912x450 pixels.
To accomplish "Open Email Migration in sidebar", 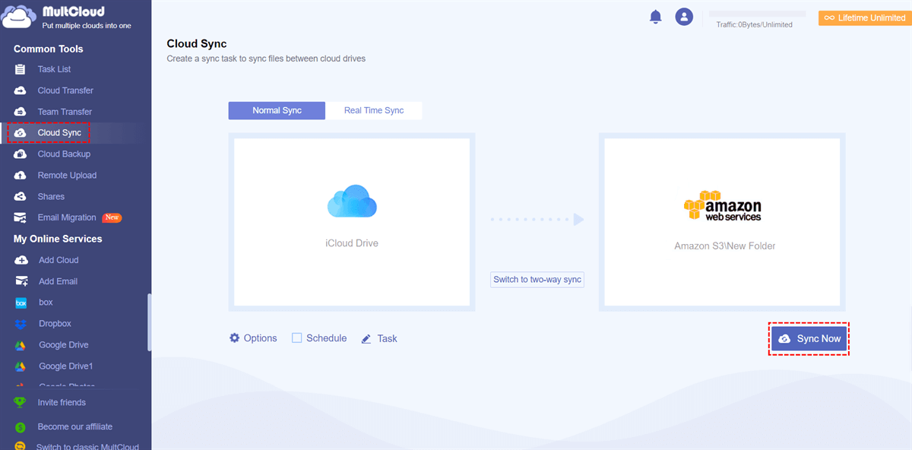I will tap(67, 218).
